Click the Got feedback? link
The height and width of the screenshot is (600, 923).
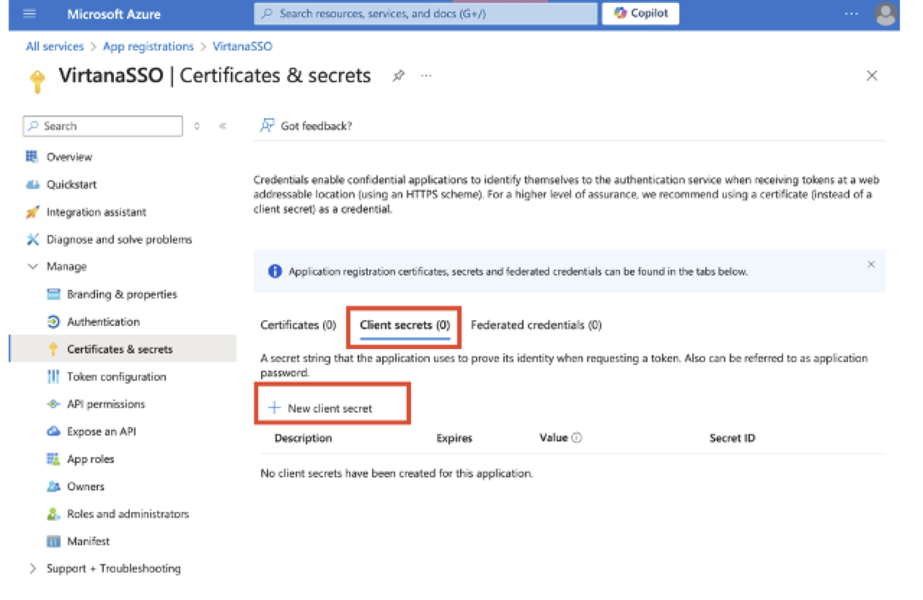pyautogui.click(x=317, y=126)
